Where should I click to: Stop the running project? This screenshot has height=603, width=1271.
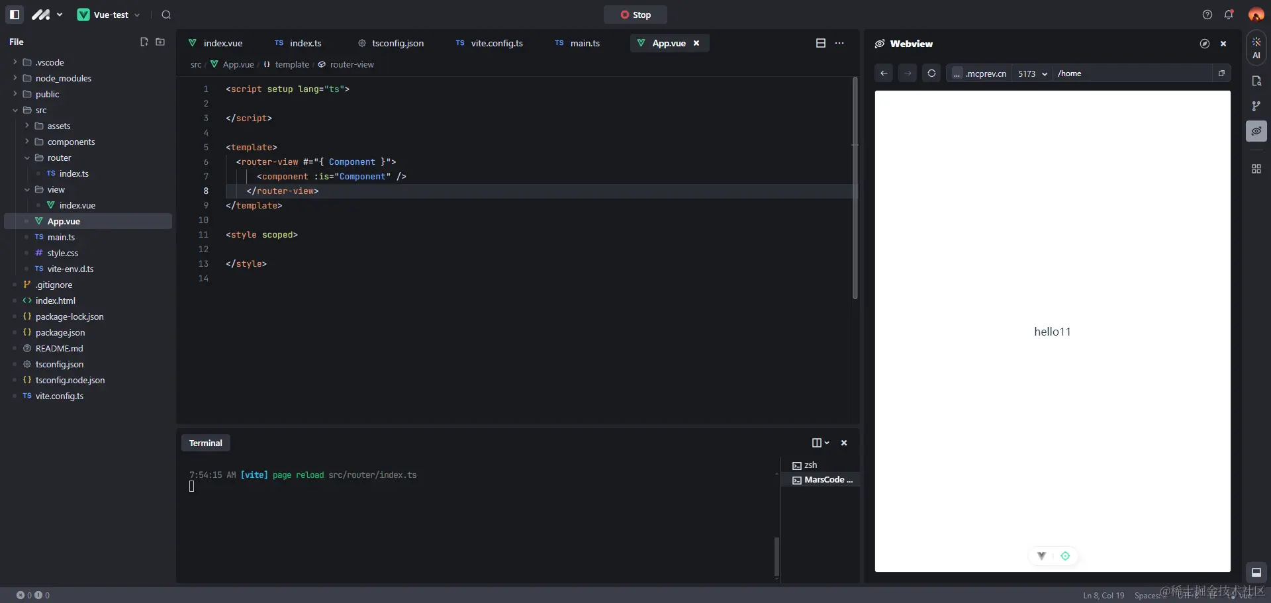[x=635, y=15]
